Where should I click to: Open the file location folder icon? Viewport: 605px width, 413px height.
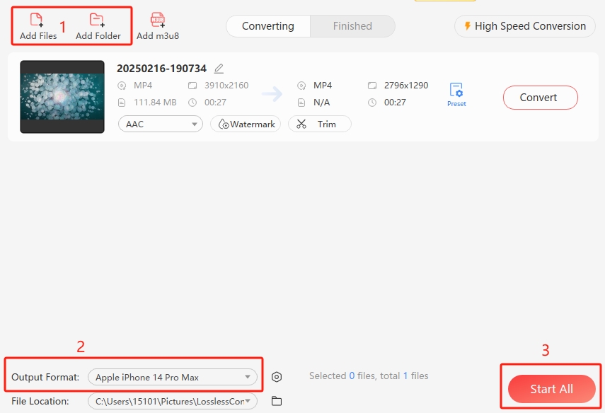(x=277, y=402)
